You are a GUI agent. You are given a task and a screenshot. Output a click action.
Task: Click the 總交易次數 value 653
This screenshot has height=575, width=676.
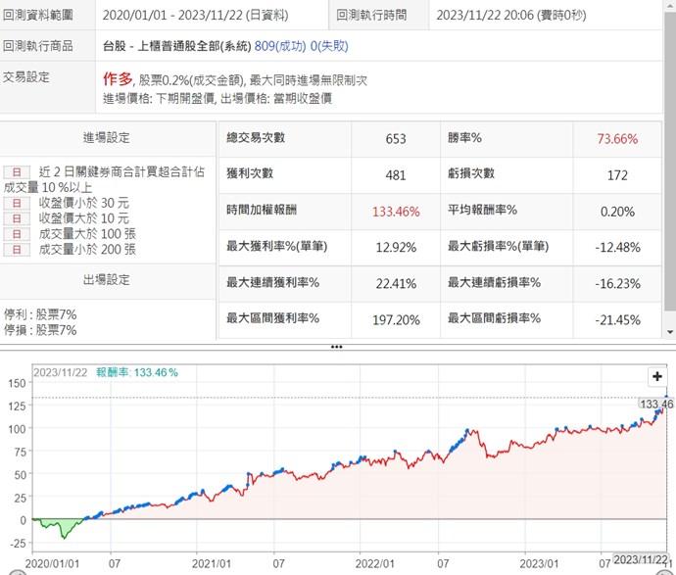(x=396, y=139)
